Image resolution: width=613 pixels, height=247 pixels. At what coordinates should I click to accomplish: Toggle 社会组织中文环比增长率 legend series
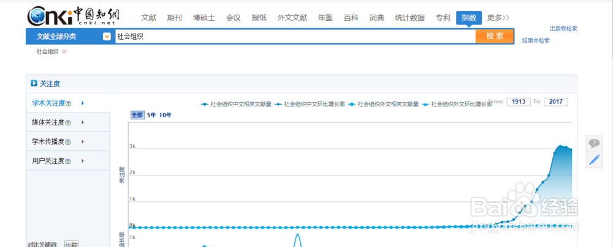pyautogui.click(x=310, y=104)
